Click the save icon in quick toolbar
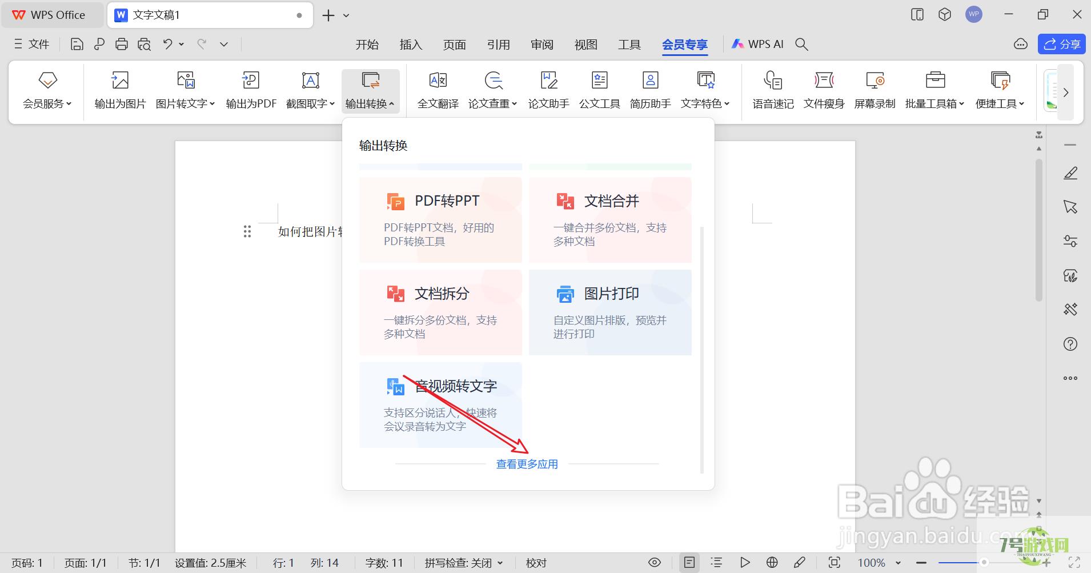This screenshot has width=1091, height=573. click(77, 44)
